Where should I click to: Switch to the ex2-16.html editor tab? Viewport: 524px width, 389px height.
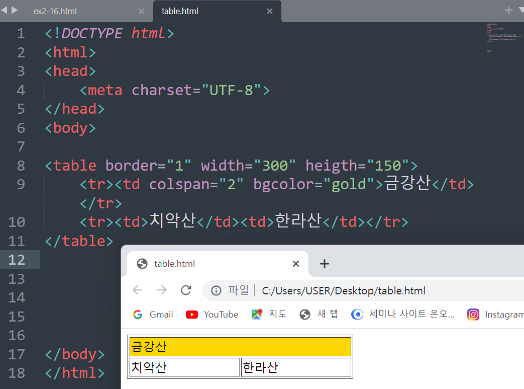[55, 11]
